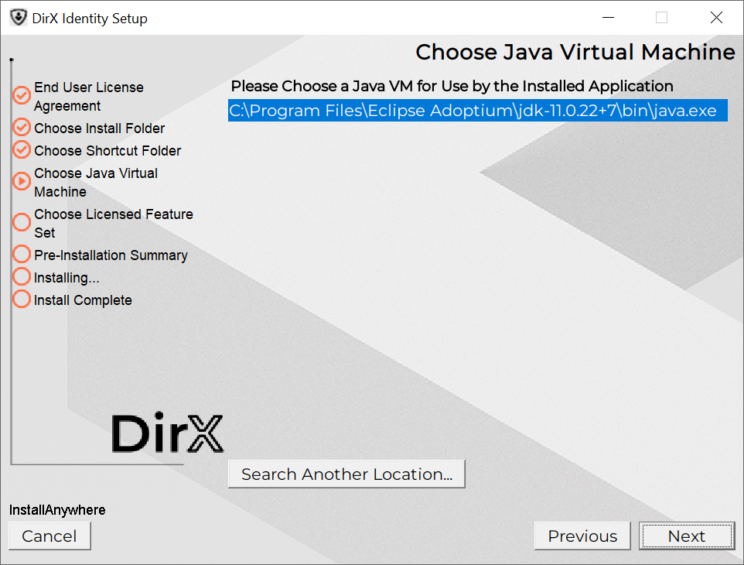
Task: Minimize the DirX Identity Setup window
Action: (x=606, y=18)
